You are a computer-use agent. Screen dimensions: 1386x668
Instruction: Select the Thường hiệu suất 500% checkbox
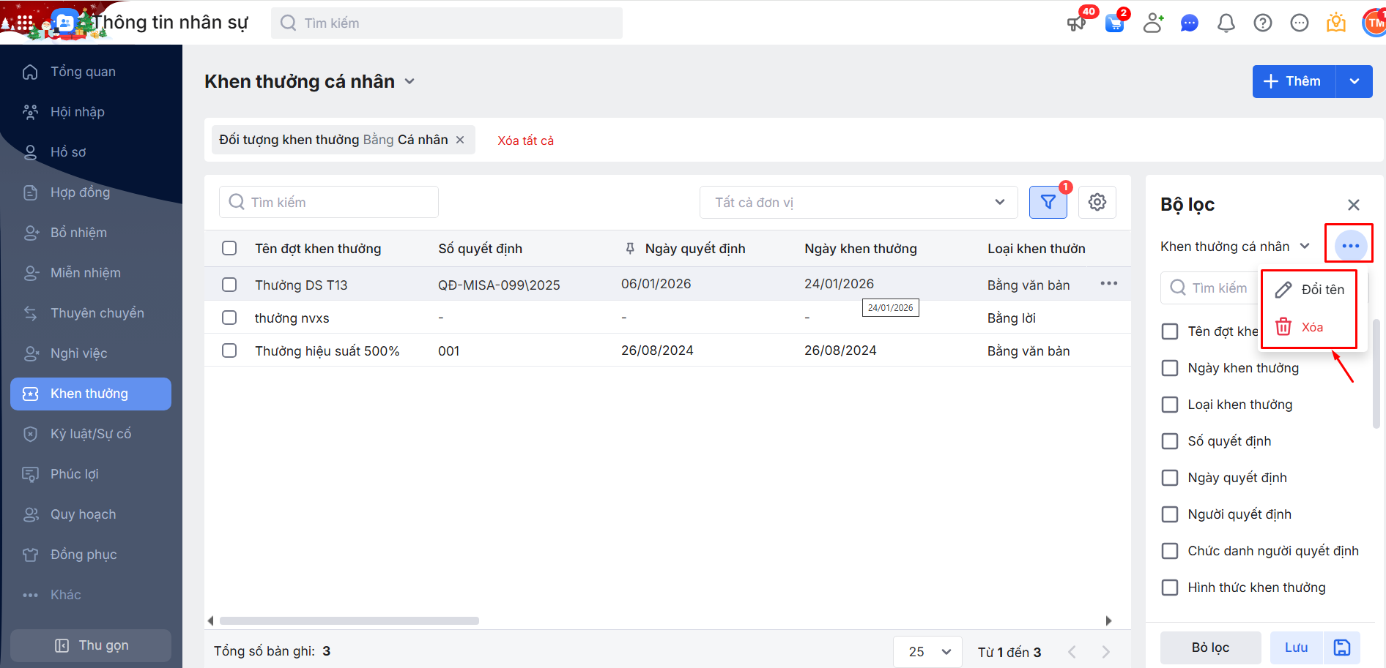(229, 350)
